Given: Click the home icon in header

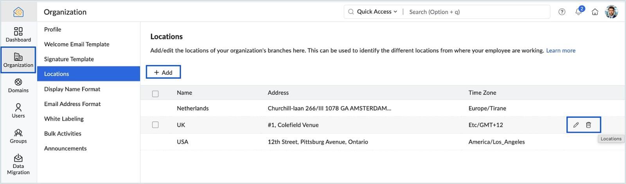Looking at the screenshot, I should point(595,12).
